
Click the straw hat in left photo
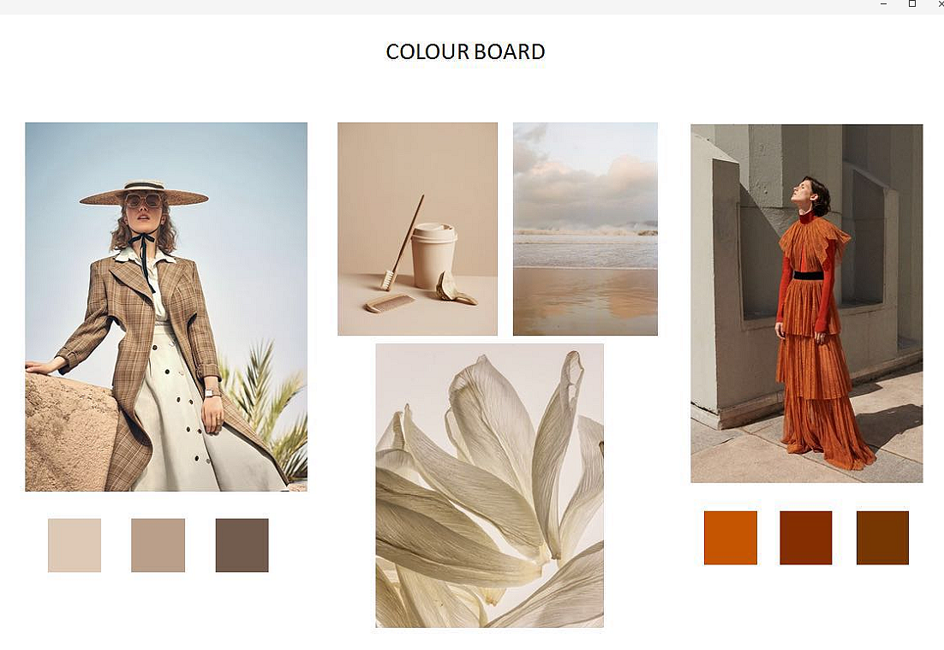click(x=144, y=193)
